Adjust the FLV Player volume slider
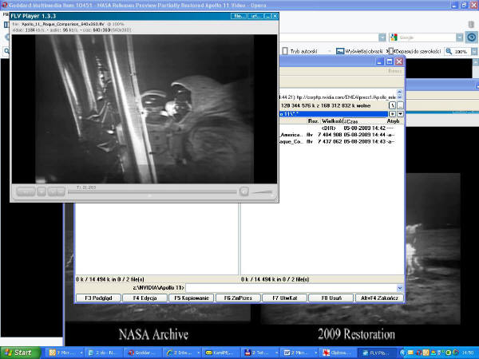The height and width of the screenshot is (359, 479). [x=263, y=192]
